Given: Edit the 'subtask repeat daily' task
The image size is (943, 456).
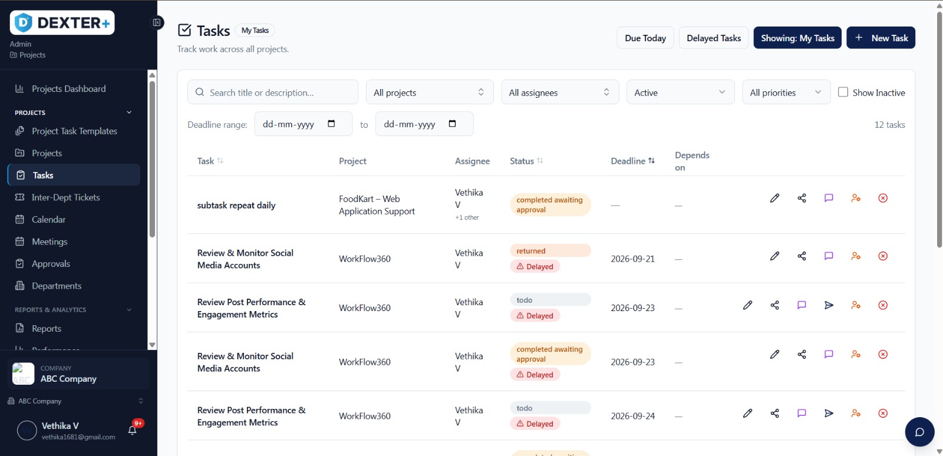Looking at the screenshot, I should 774,198.
